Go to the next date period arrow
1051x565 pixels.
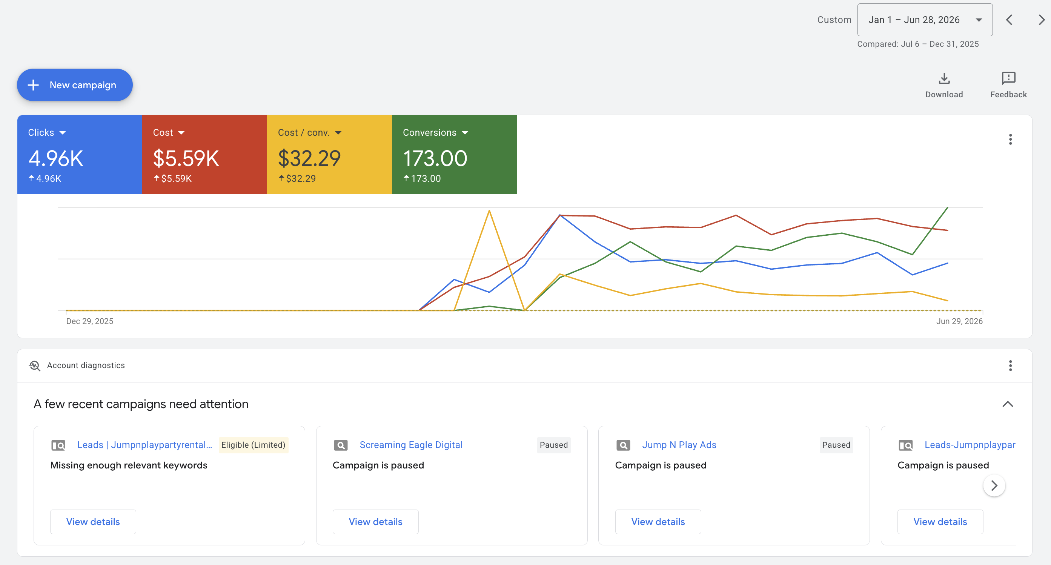[x=1041, y=20]
